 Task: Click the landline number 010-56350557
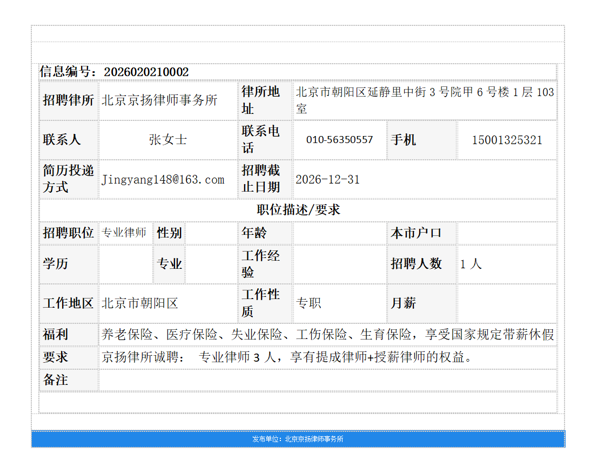[339, 140]
